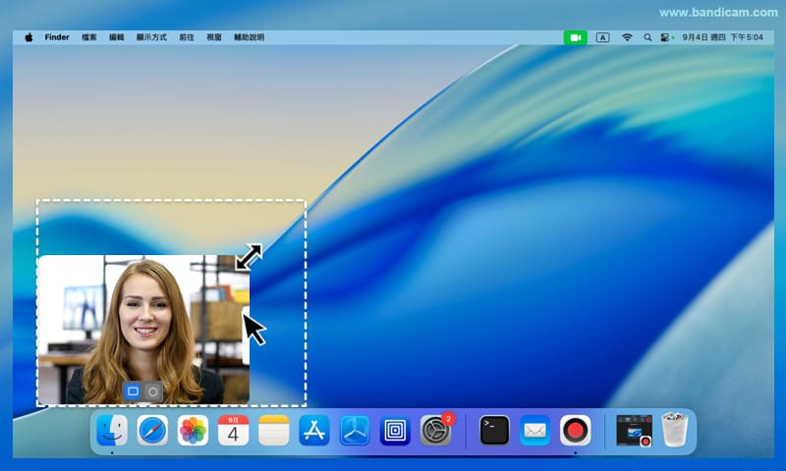The height and width of the screenshot is (471, 786).
Task: Open the Apple menu
Action: tap(28, 37)
